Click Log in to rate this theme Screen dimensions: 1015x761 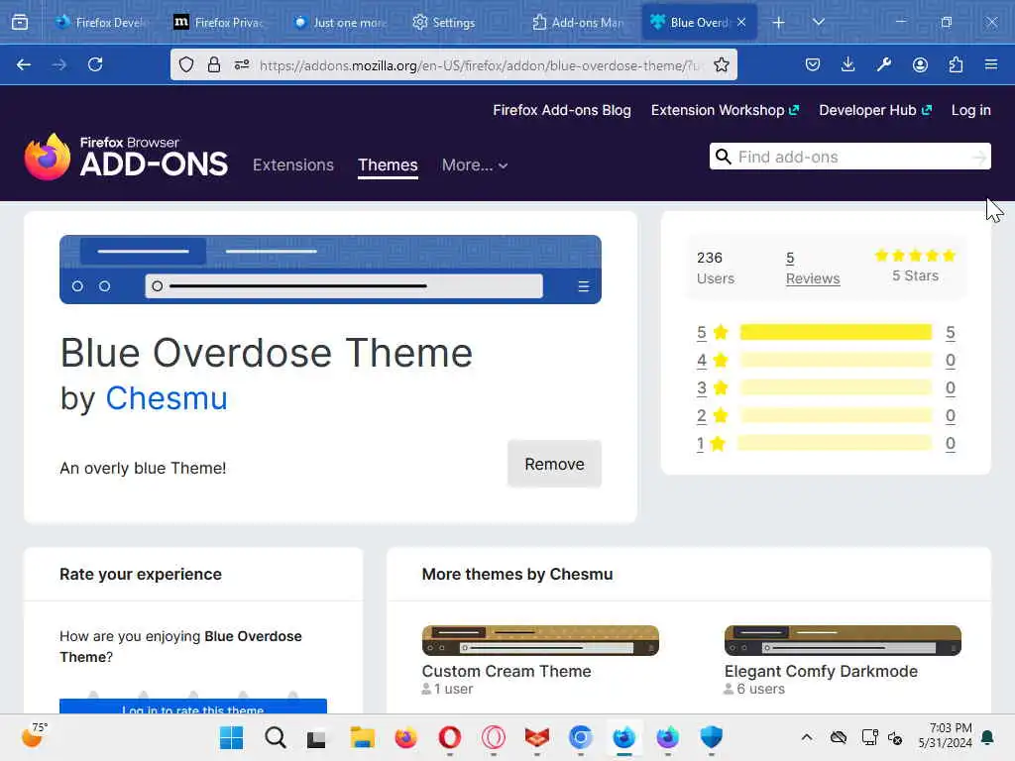click(x=193, y=707)
